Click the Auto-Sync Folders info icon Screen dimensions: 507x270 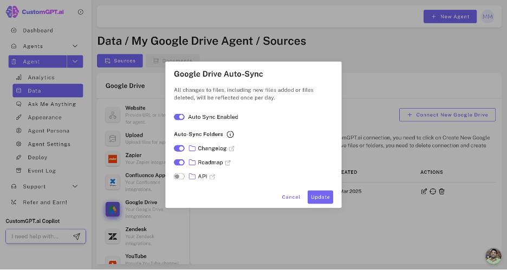(230, 134)
